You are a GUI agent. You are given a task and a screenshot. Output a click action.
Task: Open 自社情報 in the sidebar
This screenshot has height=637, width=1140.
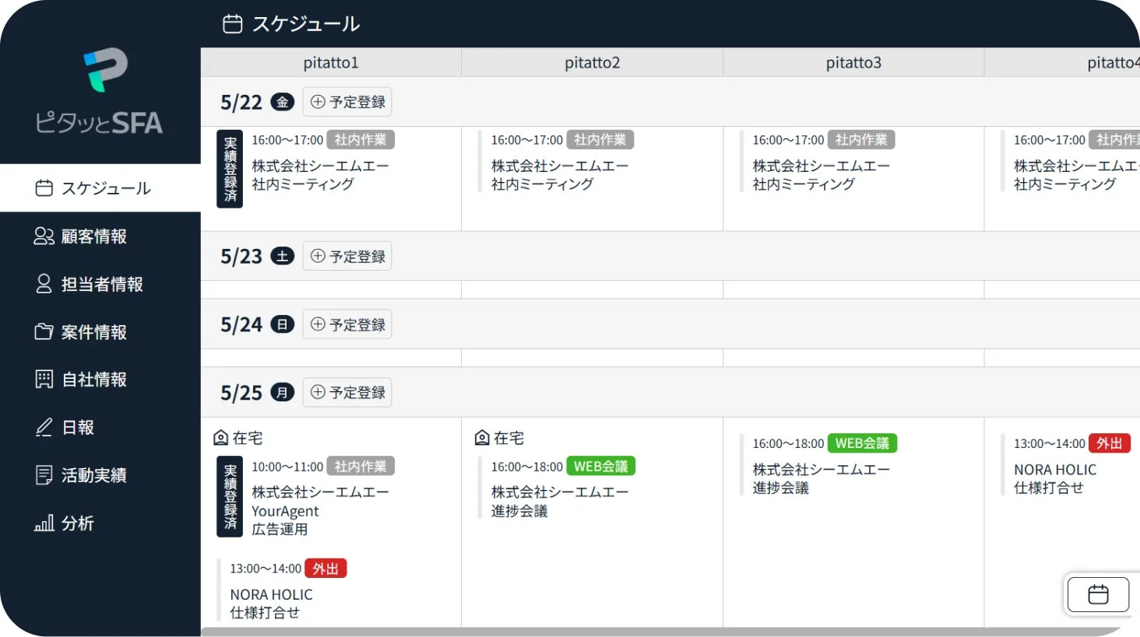100,380
